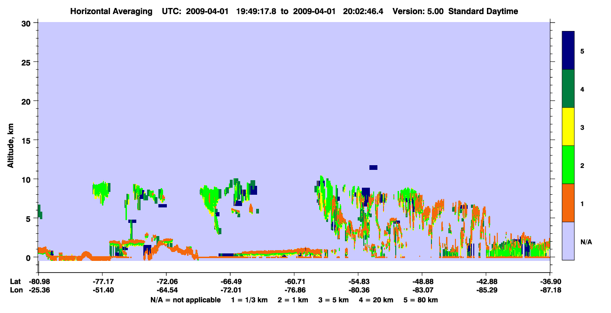Click the longitude value '-72.01'
611x313 pixels.
pyautogui.click(x=230, y=290)
